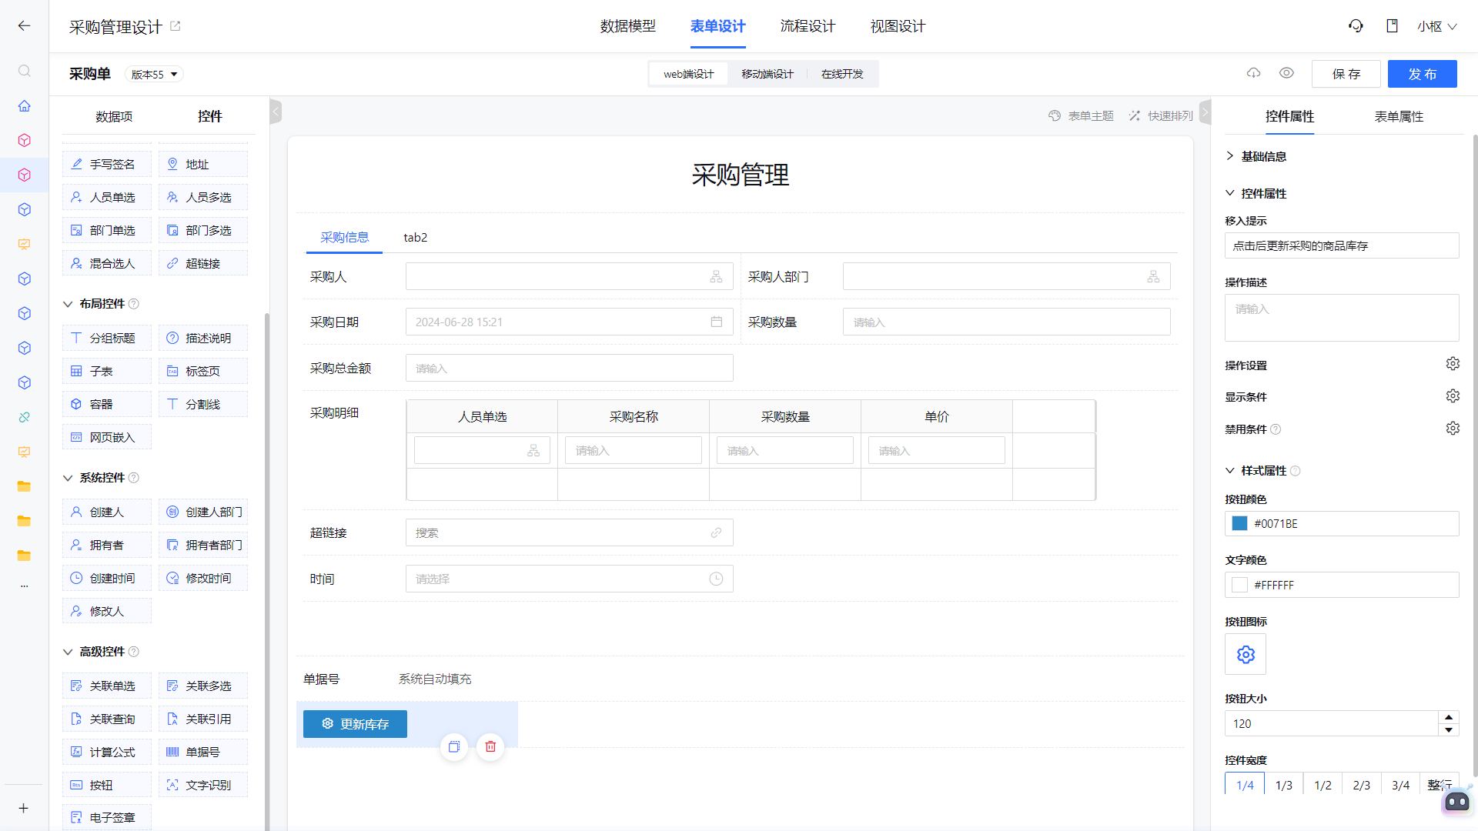Select the 部门单选 control

pyautogui.click(x=106, y=230)
